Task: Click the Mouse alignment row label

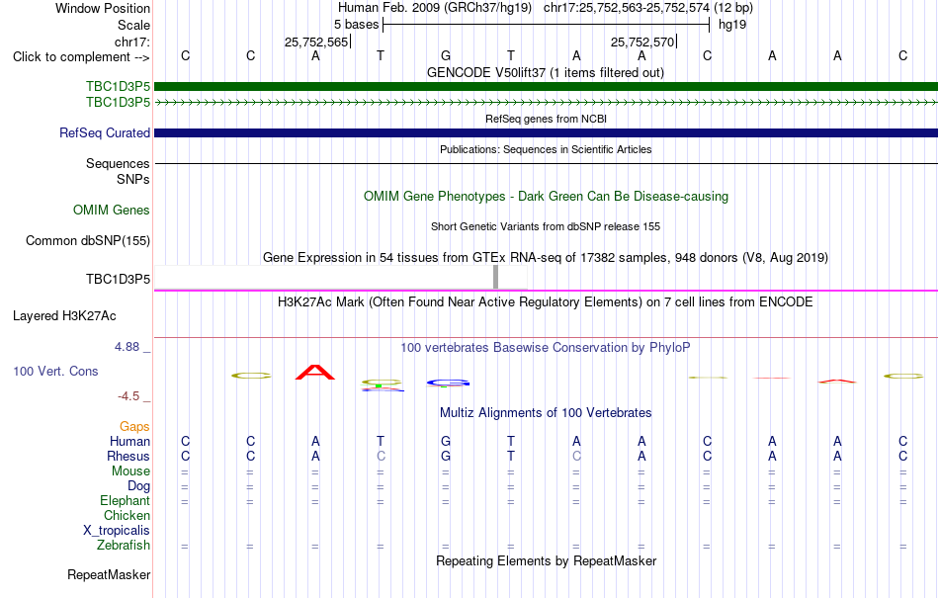Action: click(130, 471)
